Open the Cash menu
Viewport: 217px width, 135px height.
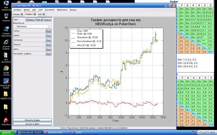point(40,10)
